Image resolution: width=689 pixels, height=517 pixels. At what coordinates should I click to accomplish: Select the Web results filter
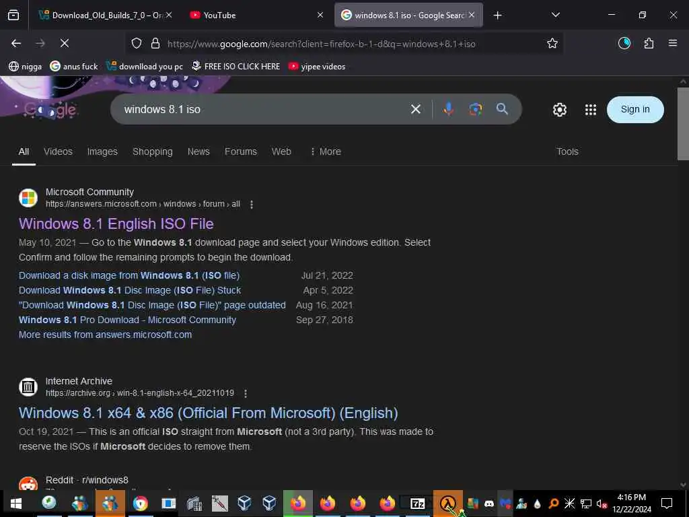pyautogui.click(x=281, y=151)
